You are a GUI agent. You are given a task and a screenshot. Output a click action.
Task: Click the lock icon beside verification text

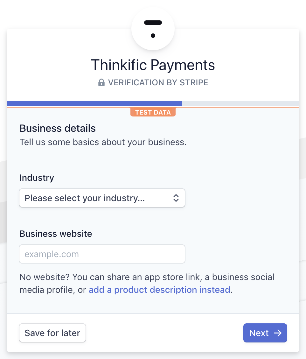[101, 82]
